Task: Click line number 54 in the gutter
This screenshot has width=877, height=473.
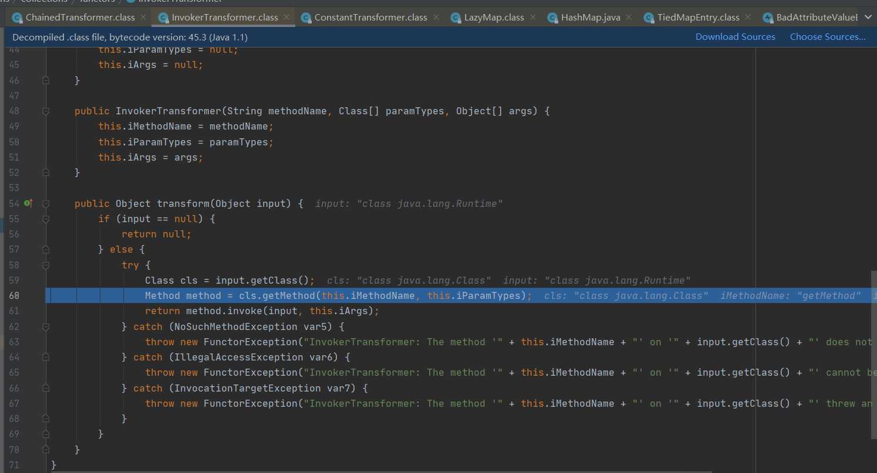Action: pos(14,203)
